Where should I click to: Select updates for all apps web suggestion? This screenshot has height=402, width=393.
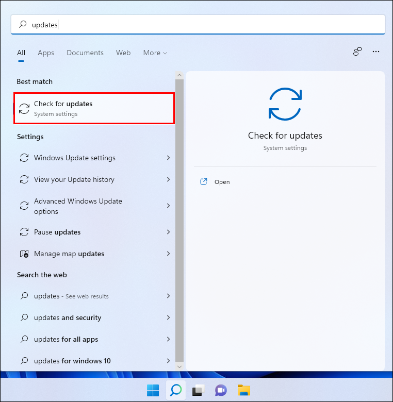(x=94, y=339)
